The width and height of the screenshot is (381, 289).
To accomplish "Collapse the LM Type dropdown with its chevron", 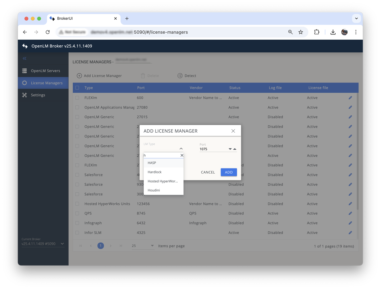I will click(181, 148).
